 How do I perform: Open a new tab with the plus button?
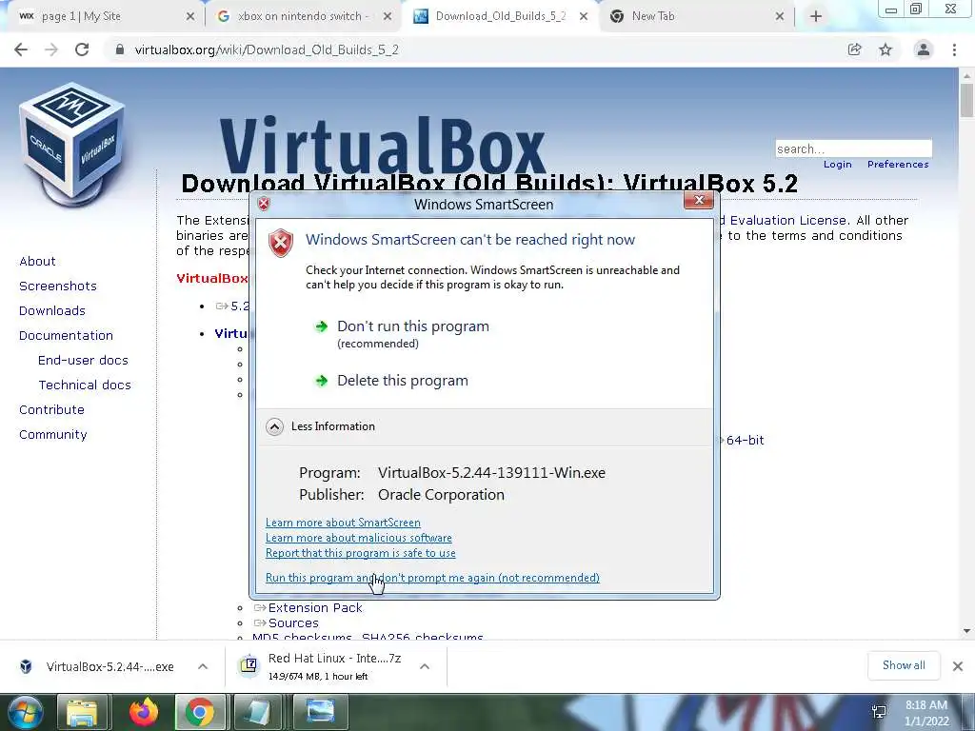[x=816, y=17]
